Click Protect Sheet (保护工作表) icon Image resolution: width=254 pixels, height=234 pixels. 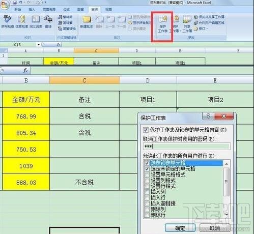[163, 24]
